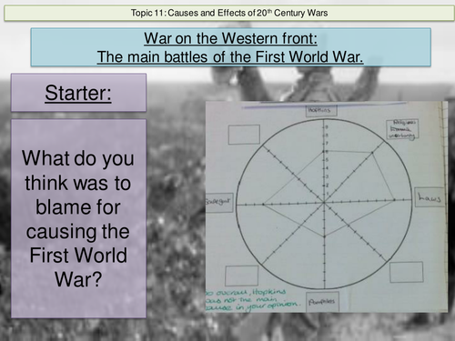Select the religious label box top-right
Screen dimensions: 455x341
[x=402, y=130]
